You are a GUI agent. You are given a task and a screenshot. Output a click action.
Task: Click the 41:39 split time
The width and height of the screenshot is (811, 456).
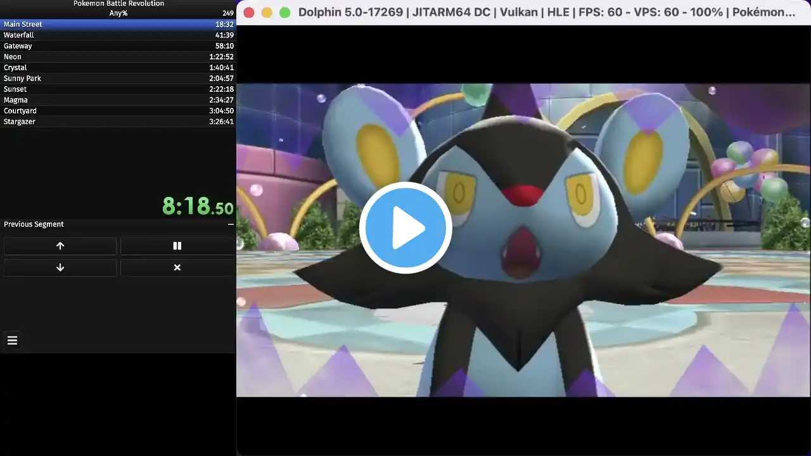coord(224,35)
